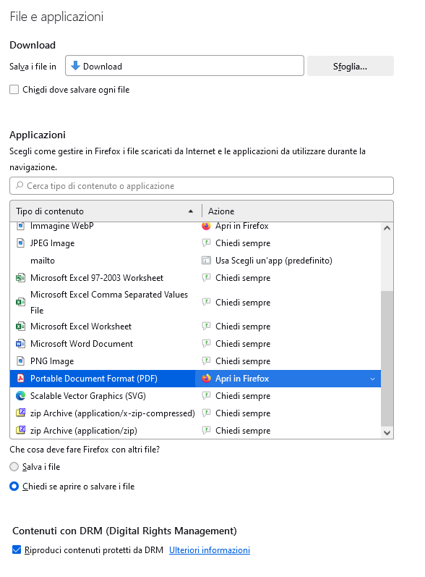Image resolution: width=425 pixels, height=577 pixels.
Task: Click the ask-always icon for Scalable Vector Graphics
Action: (x=207, y=395)
